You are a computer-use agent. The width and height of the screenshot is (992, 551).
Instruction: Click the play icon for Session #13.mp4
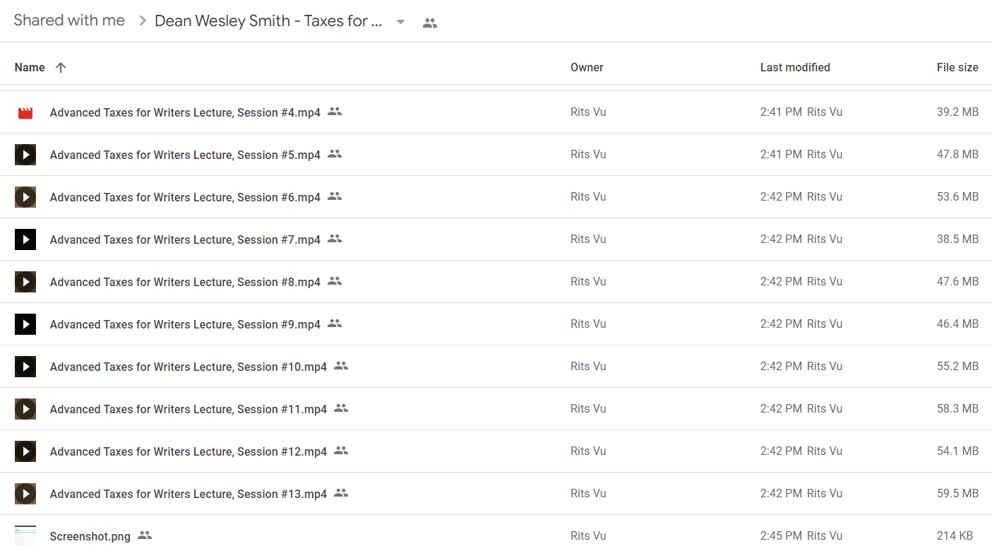tap(25, 494)
